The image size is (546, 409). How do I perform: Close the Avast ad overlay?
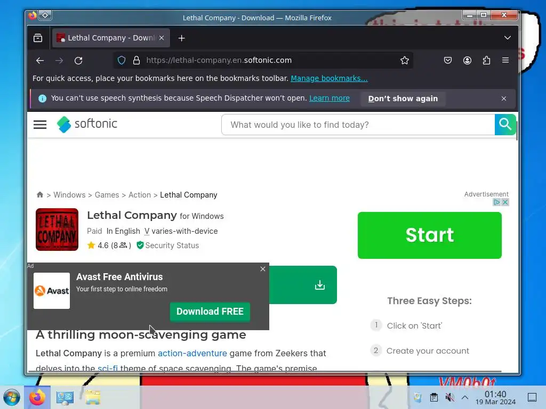[x=263, y=269]
